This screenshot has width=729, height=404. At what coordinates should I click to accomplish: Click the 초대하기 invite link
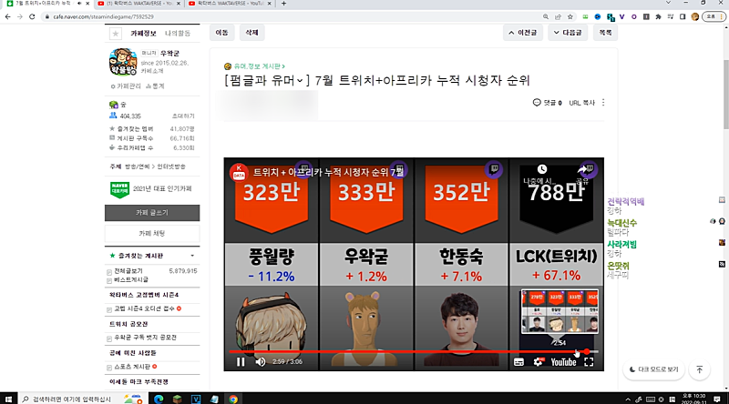point(183,116)
